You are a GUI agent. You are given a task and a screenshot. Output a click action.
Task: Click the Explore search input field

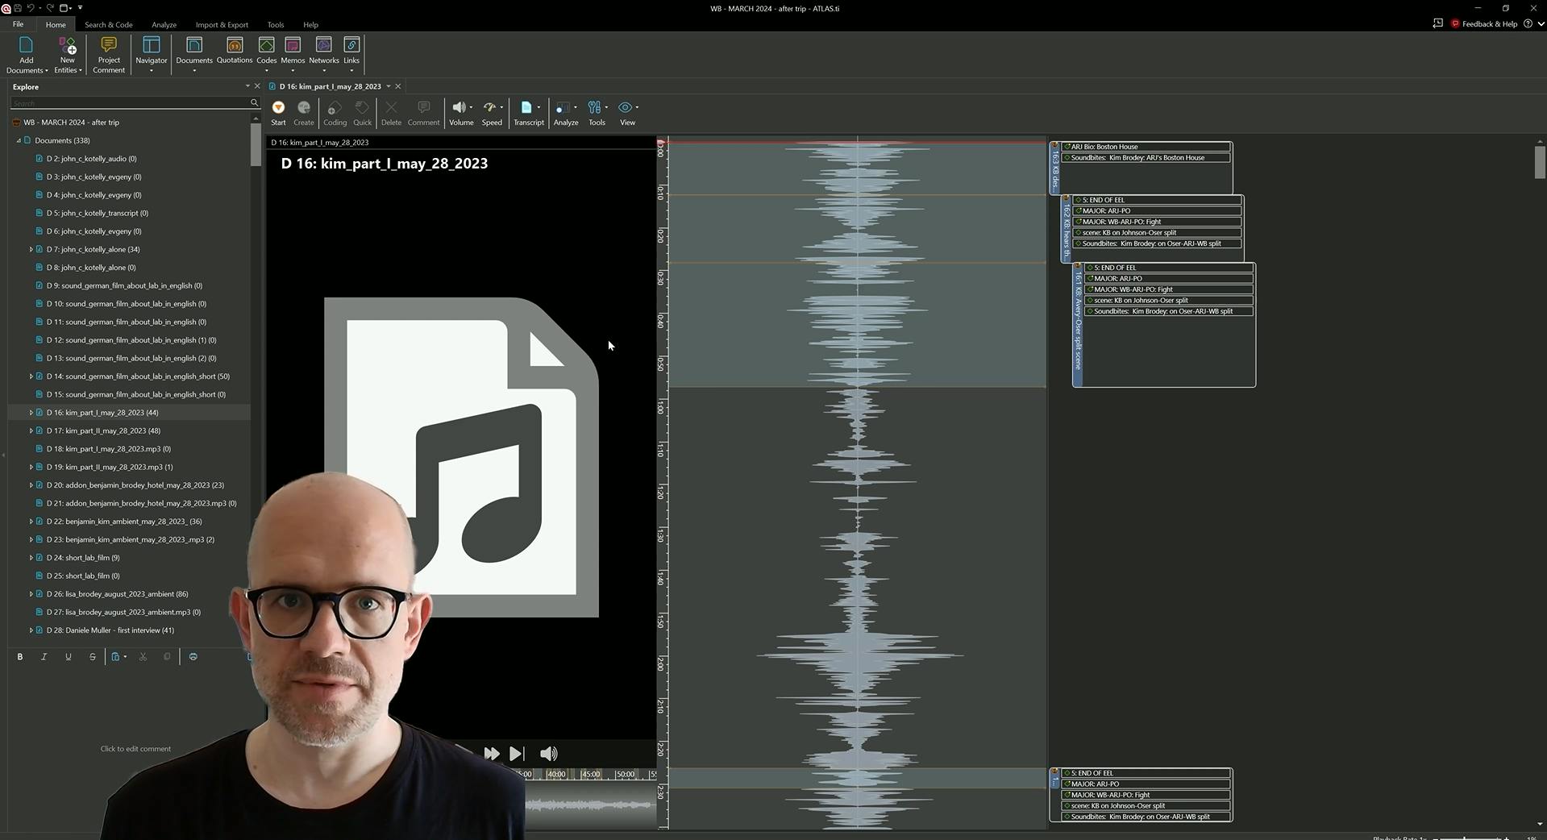tap(129, 103)
